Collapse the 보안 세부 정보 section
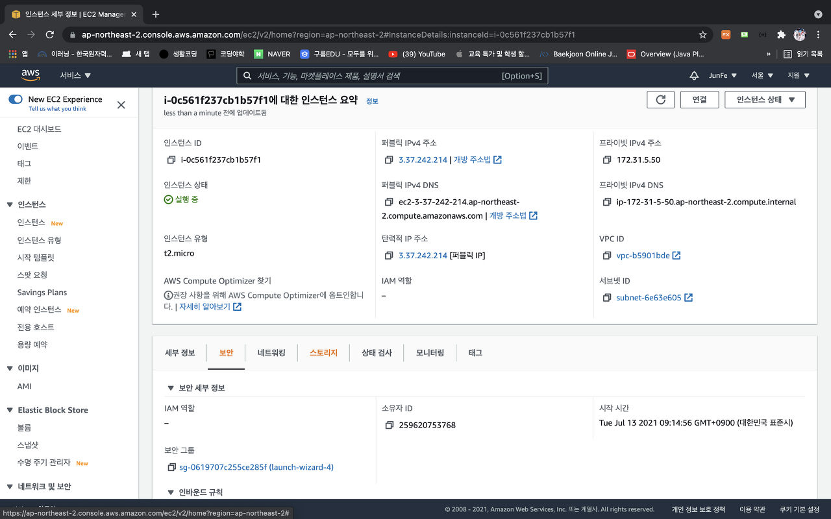The image size is (831, 519). tap(171, 388)
